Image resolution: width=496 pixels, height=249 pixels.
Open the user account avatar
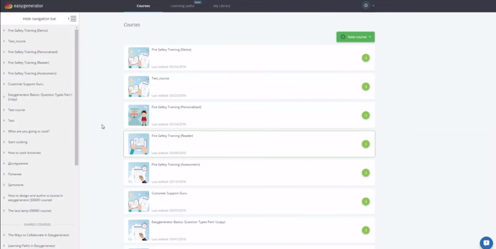point(366,6)
